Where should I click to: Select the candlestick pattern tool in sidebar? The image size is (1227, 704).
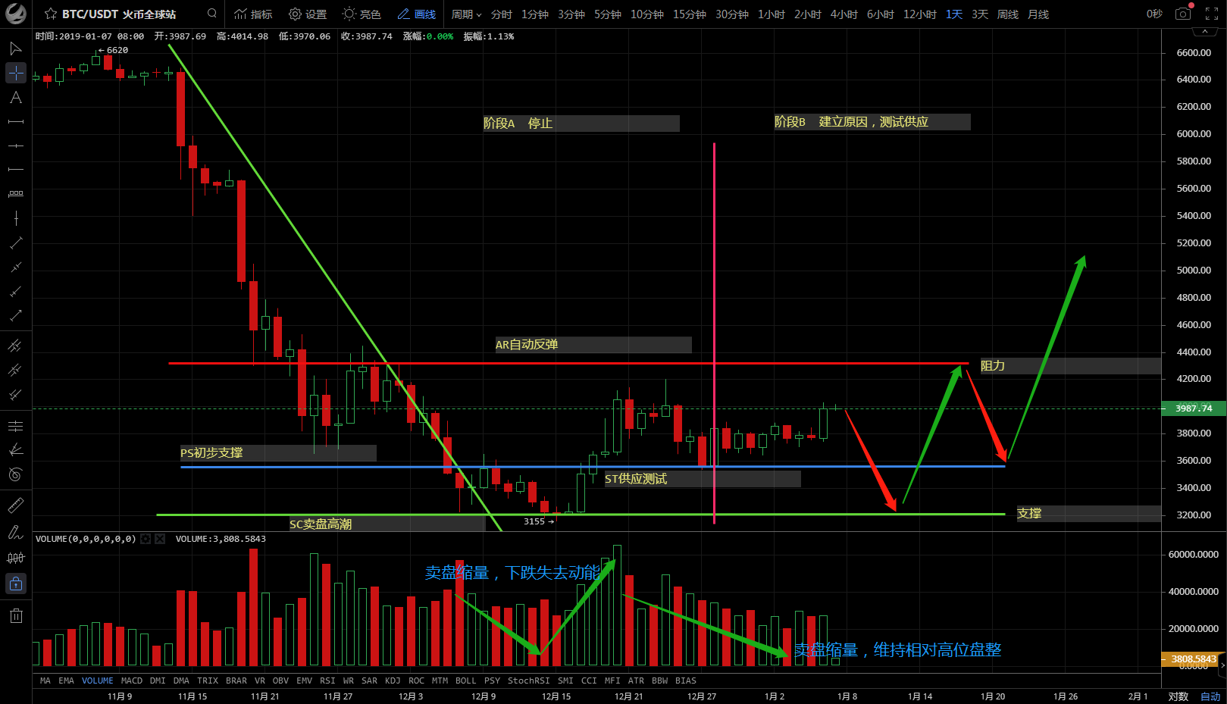point(15,558)
